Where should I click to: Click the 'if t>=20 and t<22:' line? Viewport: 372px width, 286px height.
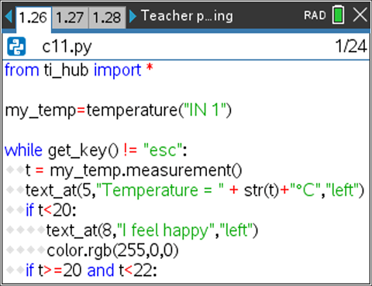[91, 271]
